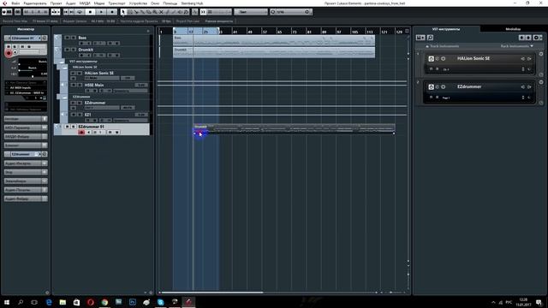Image resolution: width=548 pixels, height=308 pixels.
Task: Open Edit Instrument in the Inspector header
Action: (45, 38)
